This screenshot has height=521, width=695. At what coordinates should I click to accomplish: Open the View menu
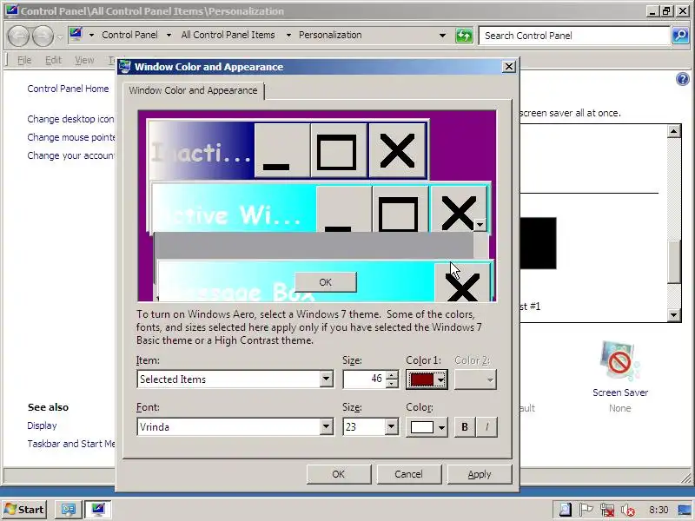pyautogui.click(x=84, y=60)
